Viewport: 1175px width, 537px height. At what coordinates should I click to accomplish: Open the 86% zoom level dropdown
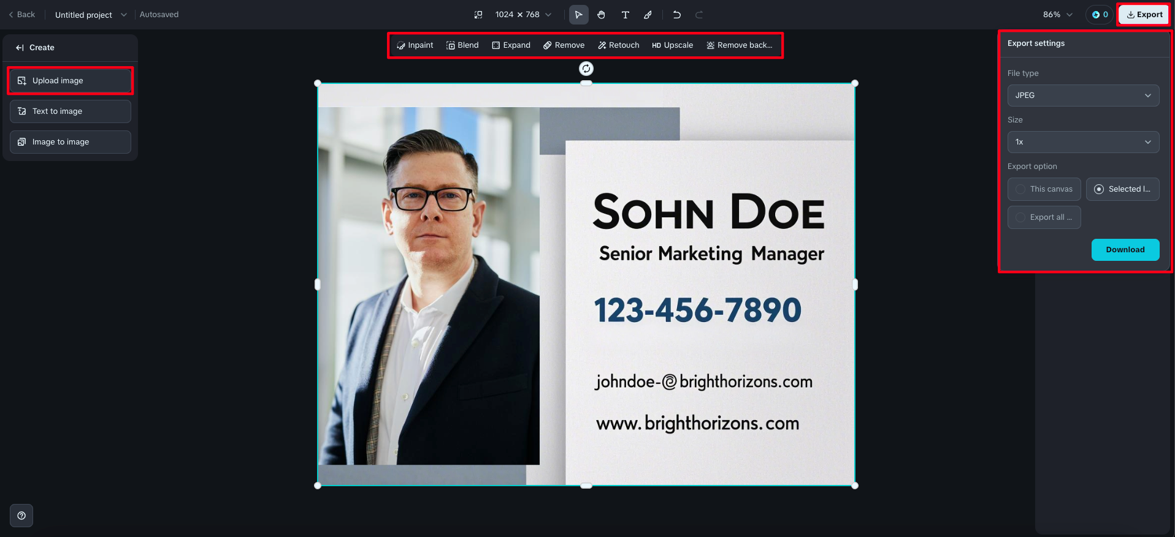pyautogui.click(x=1058, y=15)
